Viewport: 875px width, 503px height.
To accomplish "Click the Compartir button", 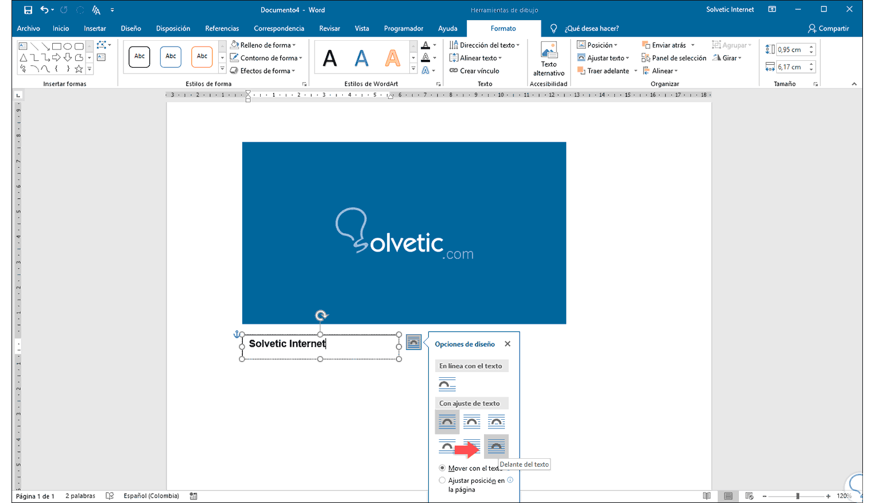I will pyautogui.click(x=828, y=28).
